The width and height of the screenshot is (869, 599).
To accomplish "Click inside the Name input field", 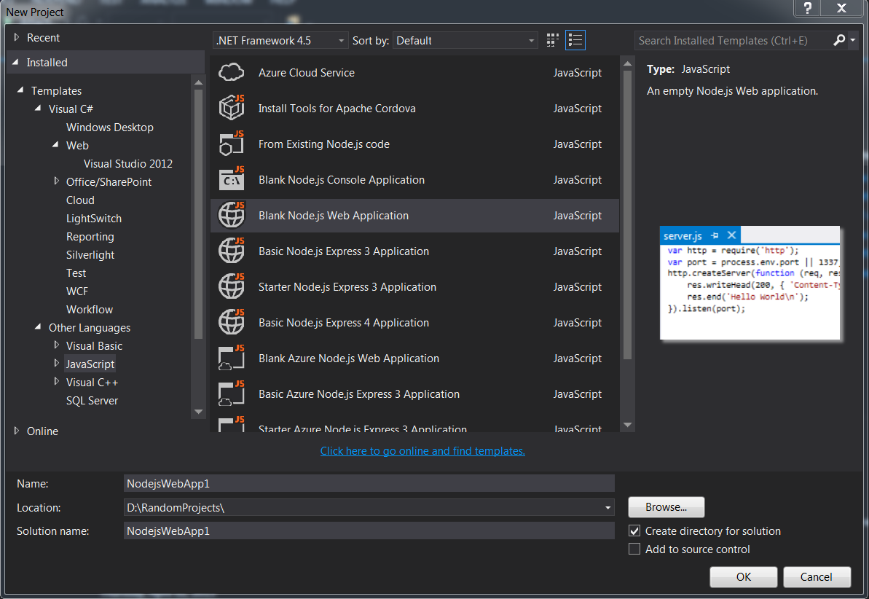I will [x=364, y=483].
